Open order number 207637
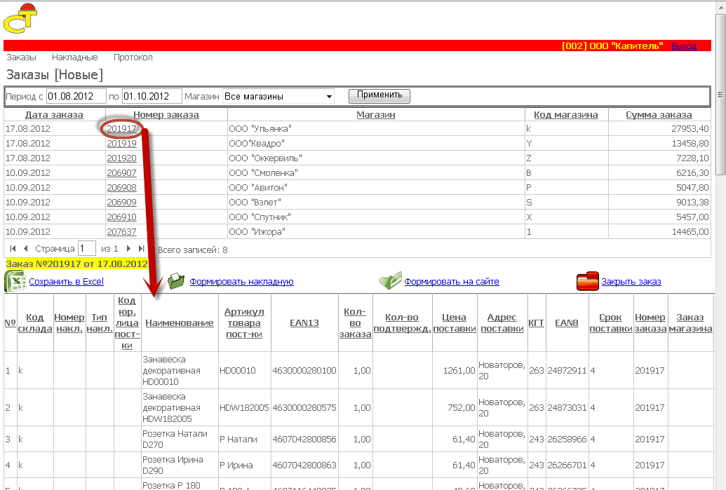The width and height of the screenshot is (726, 490). (x=121, y=232)
